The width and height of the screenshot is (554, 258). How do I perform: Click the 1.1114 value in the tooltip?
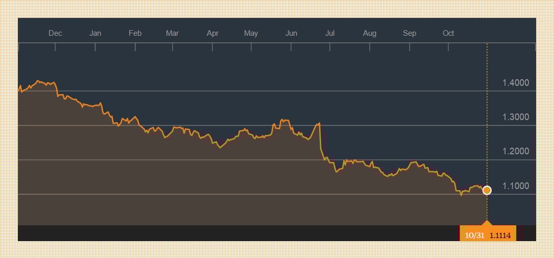[500, 236]
